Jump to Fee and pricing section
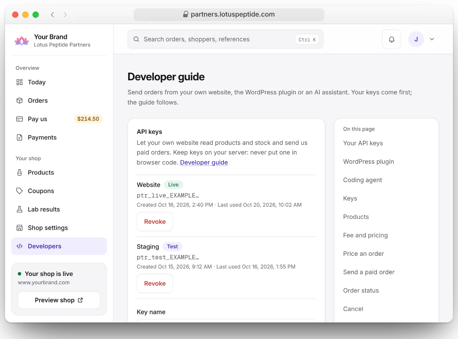 point(365,235)
